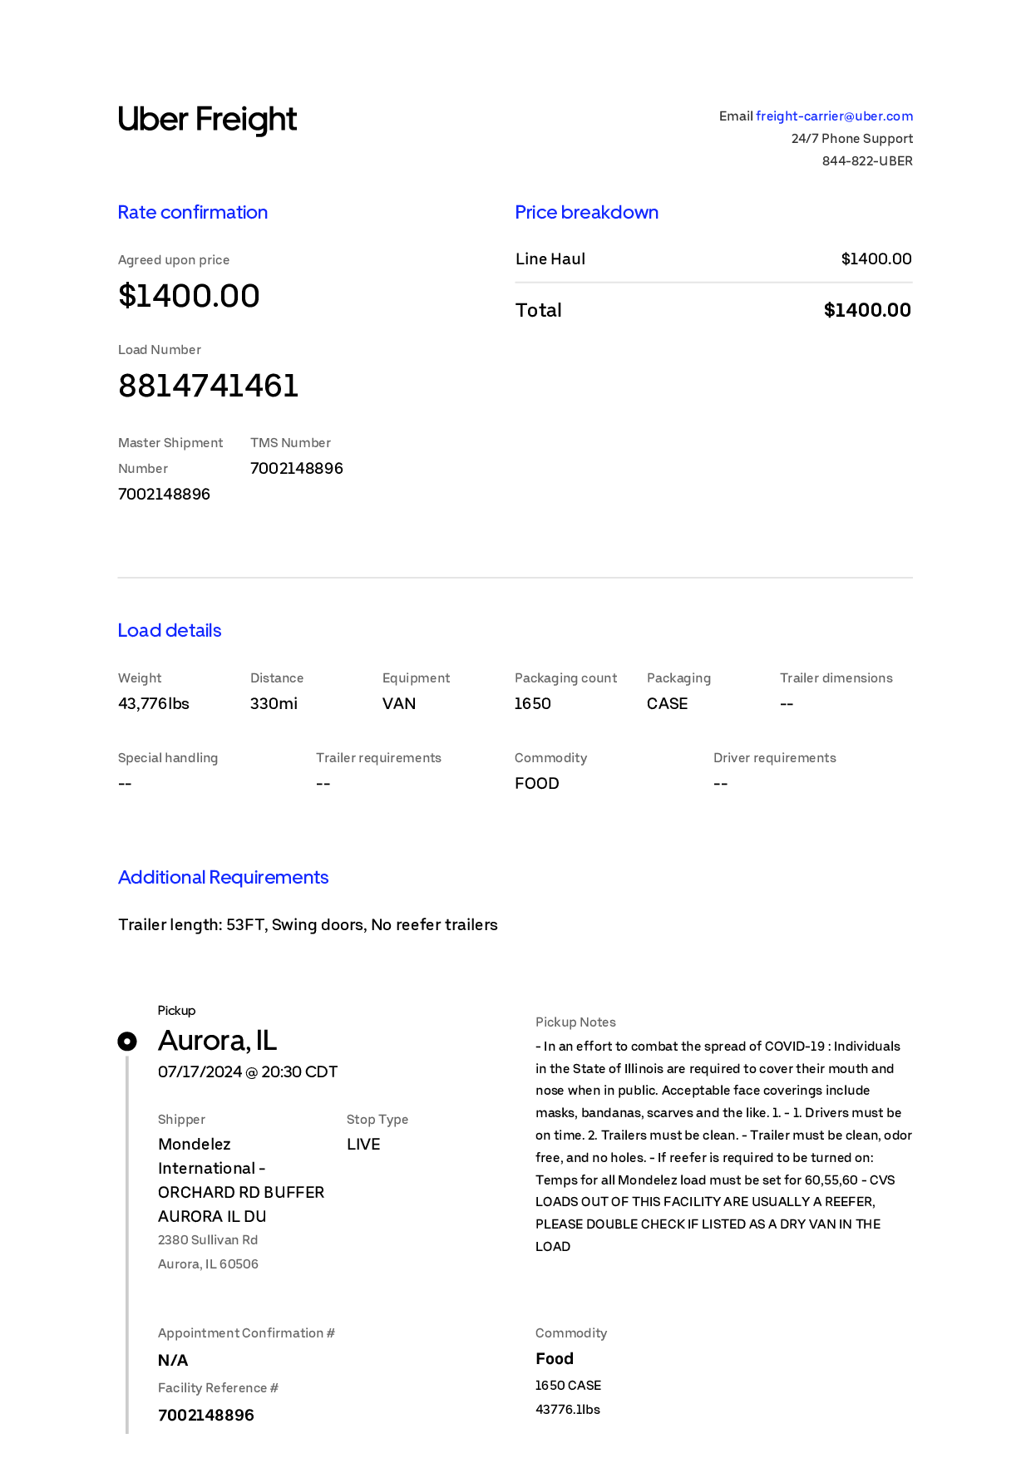The image size is (1031, 1458).
Task: Click the Aurora, IL pickup city title
Action: 218,1041
